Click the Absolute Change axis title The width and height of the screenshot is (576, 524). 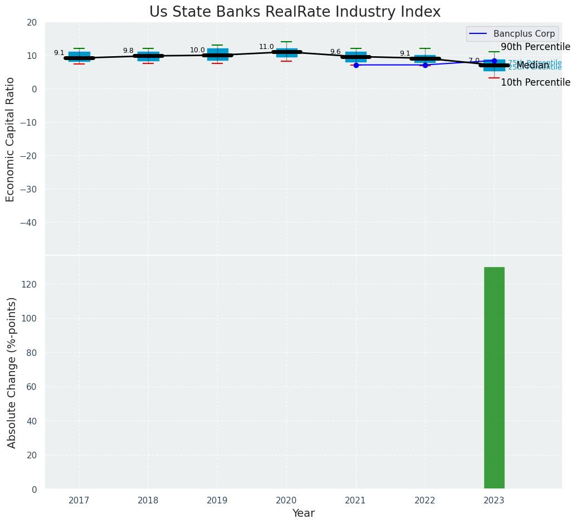point(12,372)
